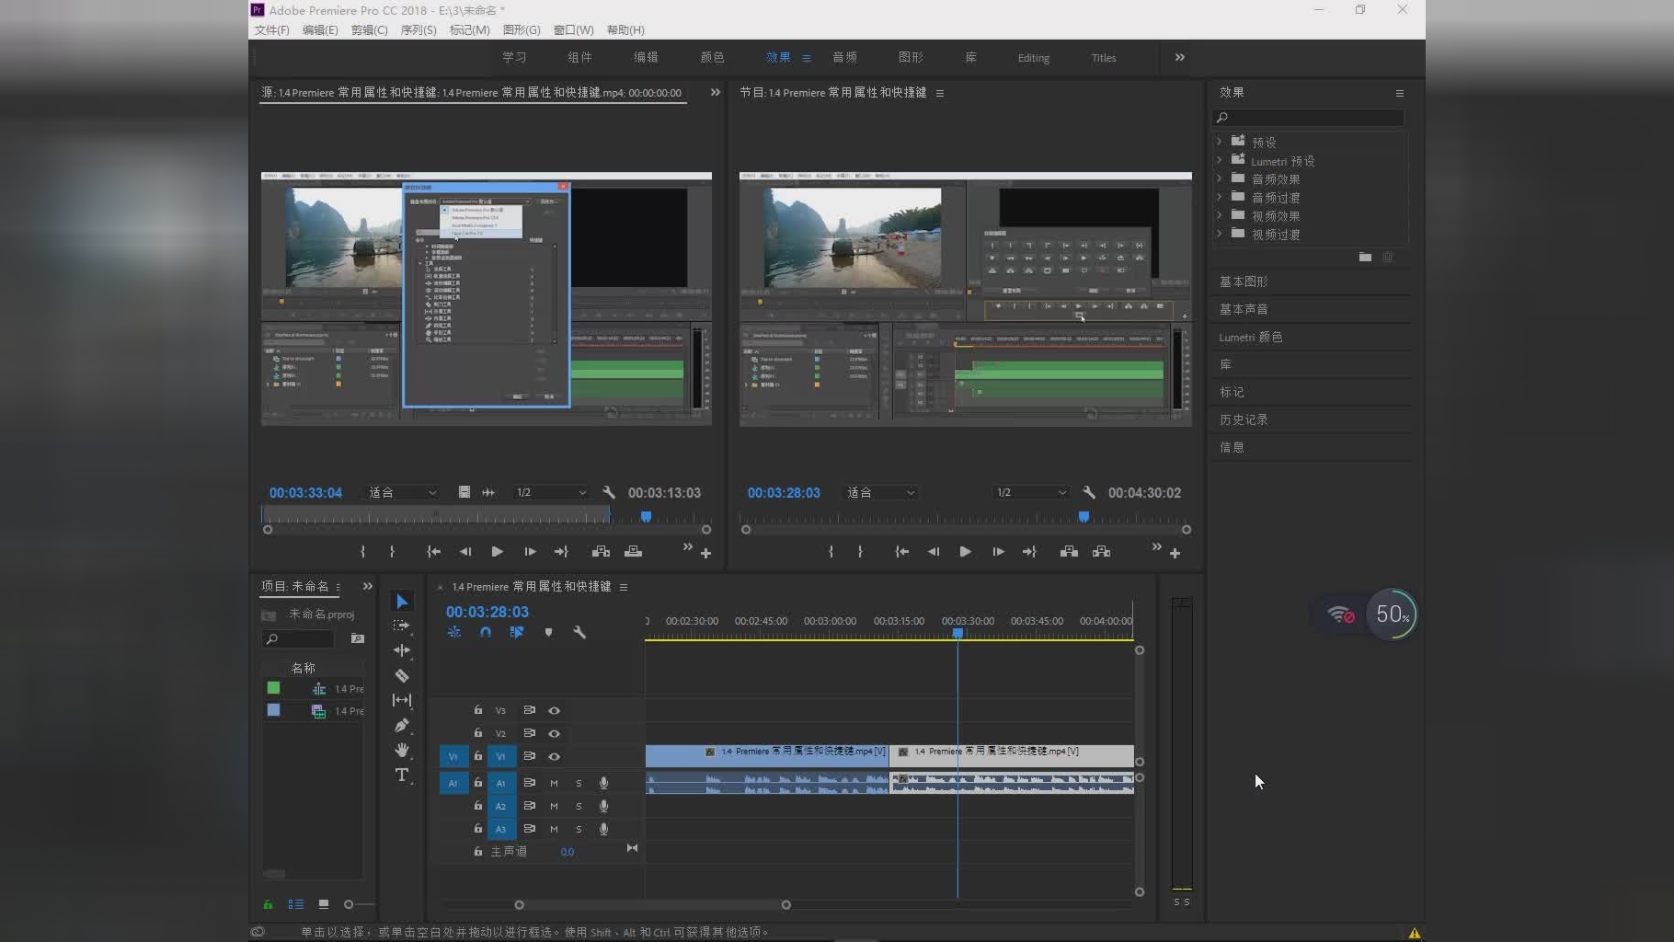
Task: Select the Slip tool
Action: coord(402,700)
